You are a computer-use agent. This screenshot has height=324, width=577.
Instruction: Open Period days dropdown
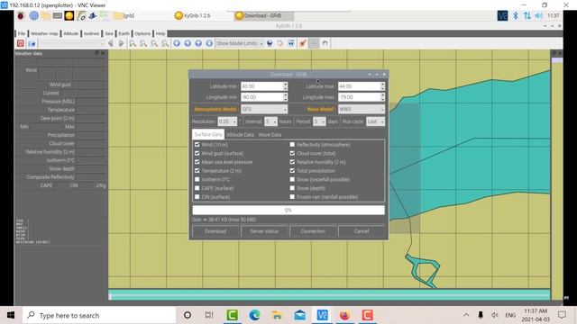pyautogui.click(x=319, y=121)
